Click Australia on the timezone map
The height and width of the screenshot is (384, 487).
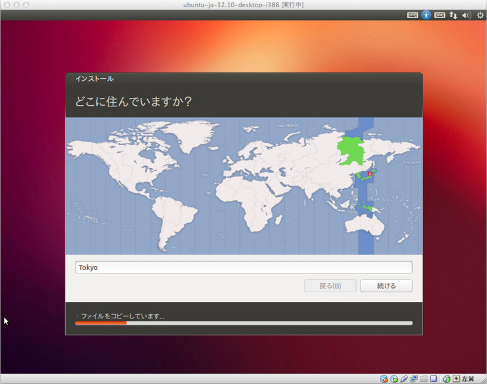[x=365, y=225]
